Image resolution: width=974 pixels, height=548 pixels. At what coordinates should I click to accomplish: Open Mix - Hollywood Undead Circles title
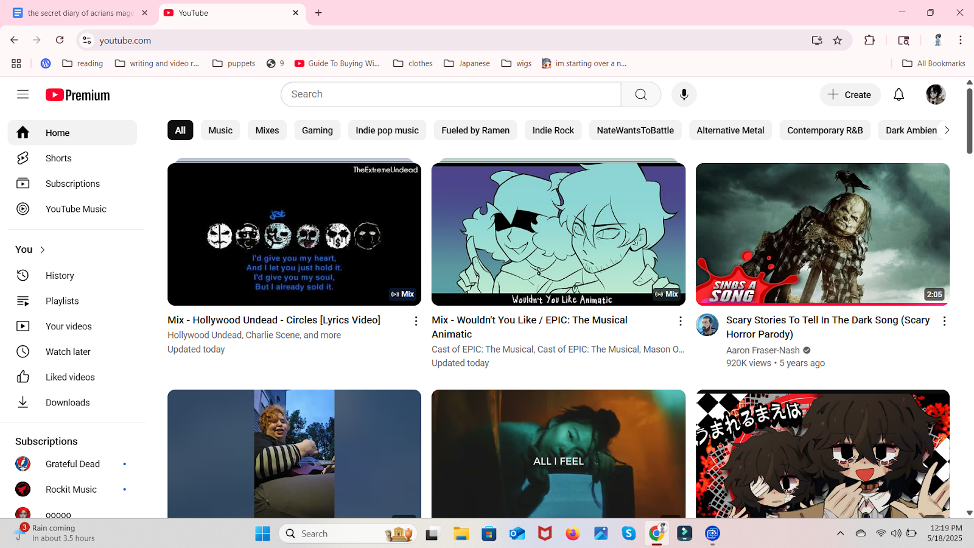click(x=274, y=320)
